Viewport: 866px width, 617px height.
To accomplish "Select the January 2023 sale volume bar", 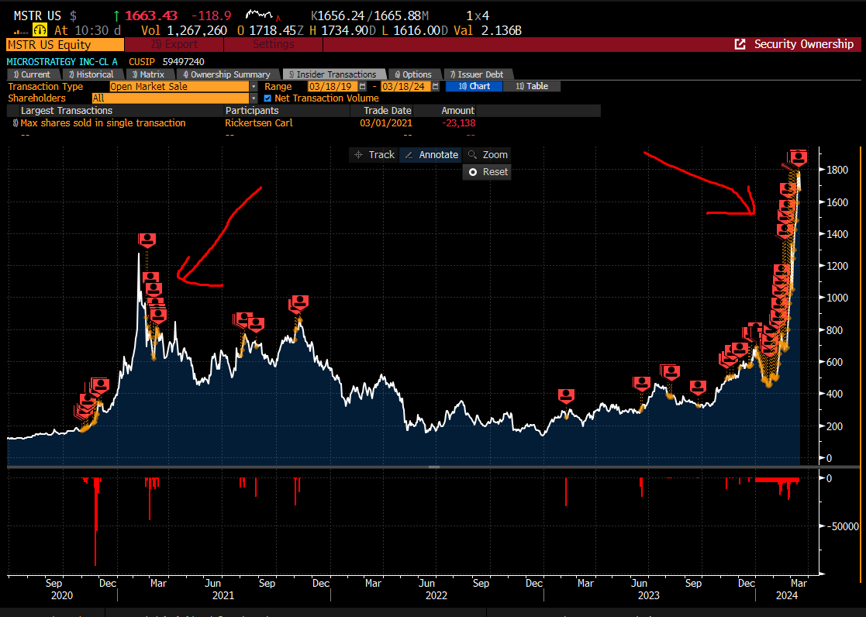I will coord(566,491).
